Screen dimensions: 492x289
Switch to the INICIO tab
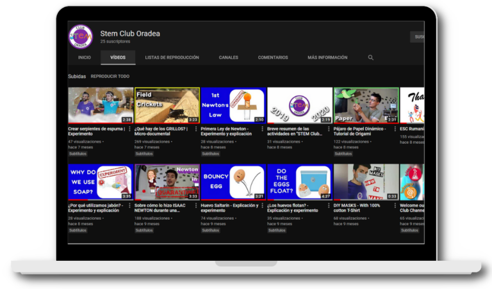[84, 58]
